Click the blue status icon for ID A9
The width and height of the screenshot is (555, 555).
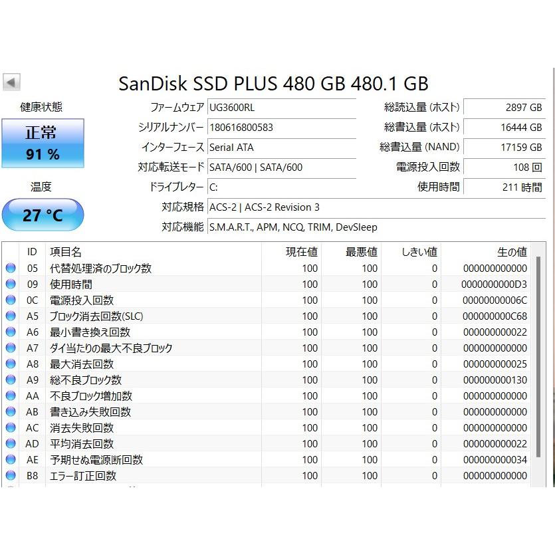[11, 380]
